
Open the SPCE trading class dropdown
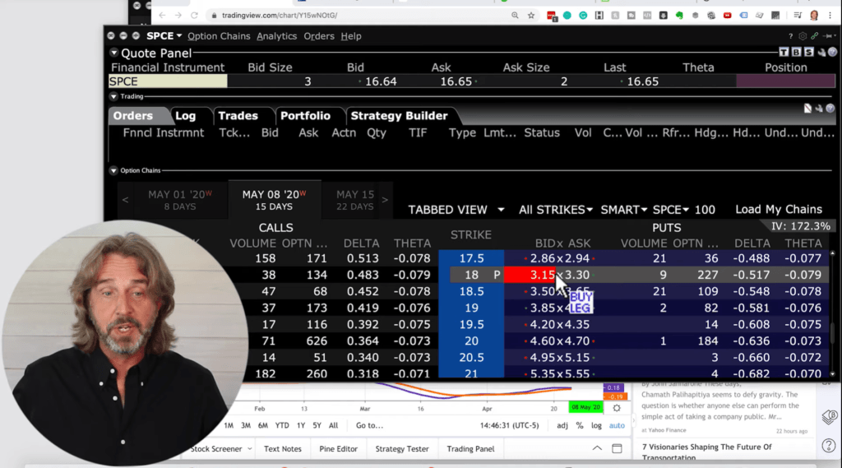coord(671,210)
